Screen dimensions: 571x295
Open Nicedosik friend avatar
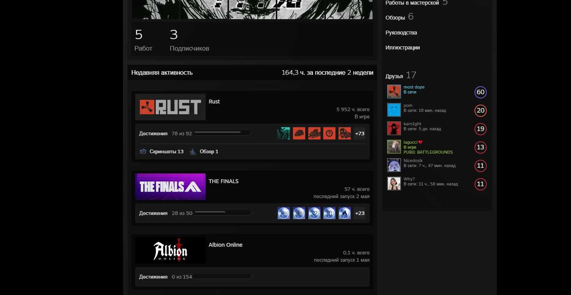pyautogui.click(x=394, y=166)
